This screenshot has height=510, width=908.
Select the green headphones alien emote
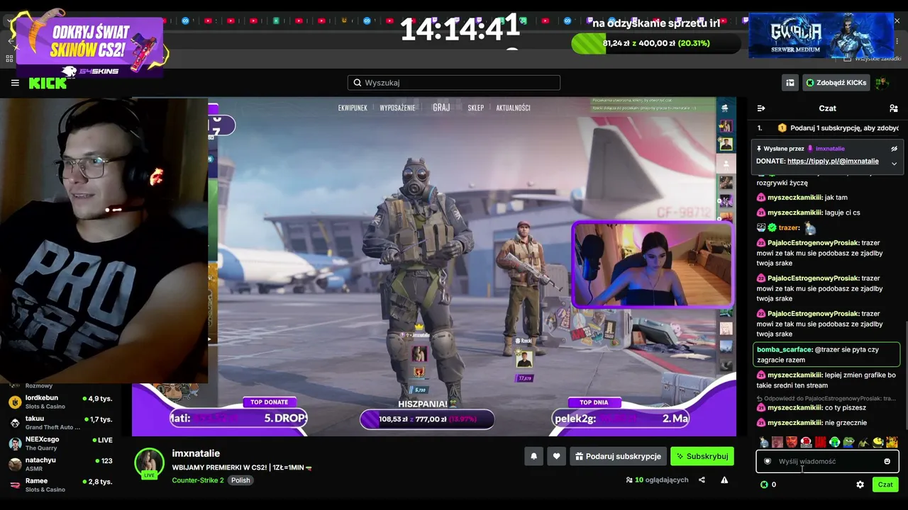coord(835,443)
